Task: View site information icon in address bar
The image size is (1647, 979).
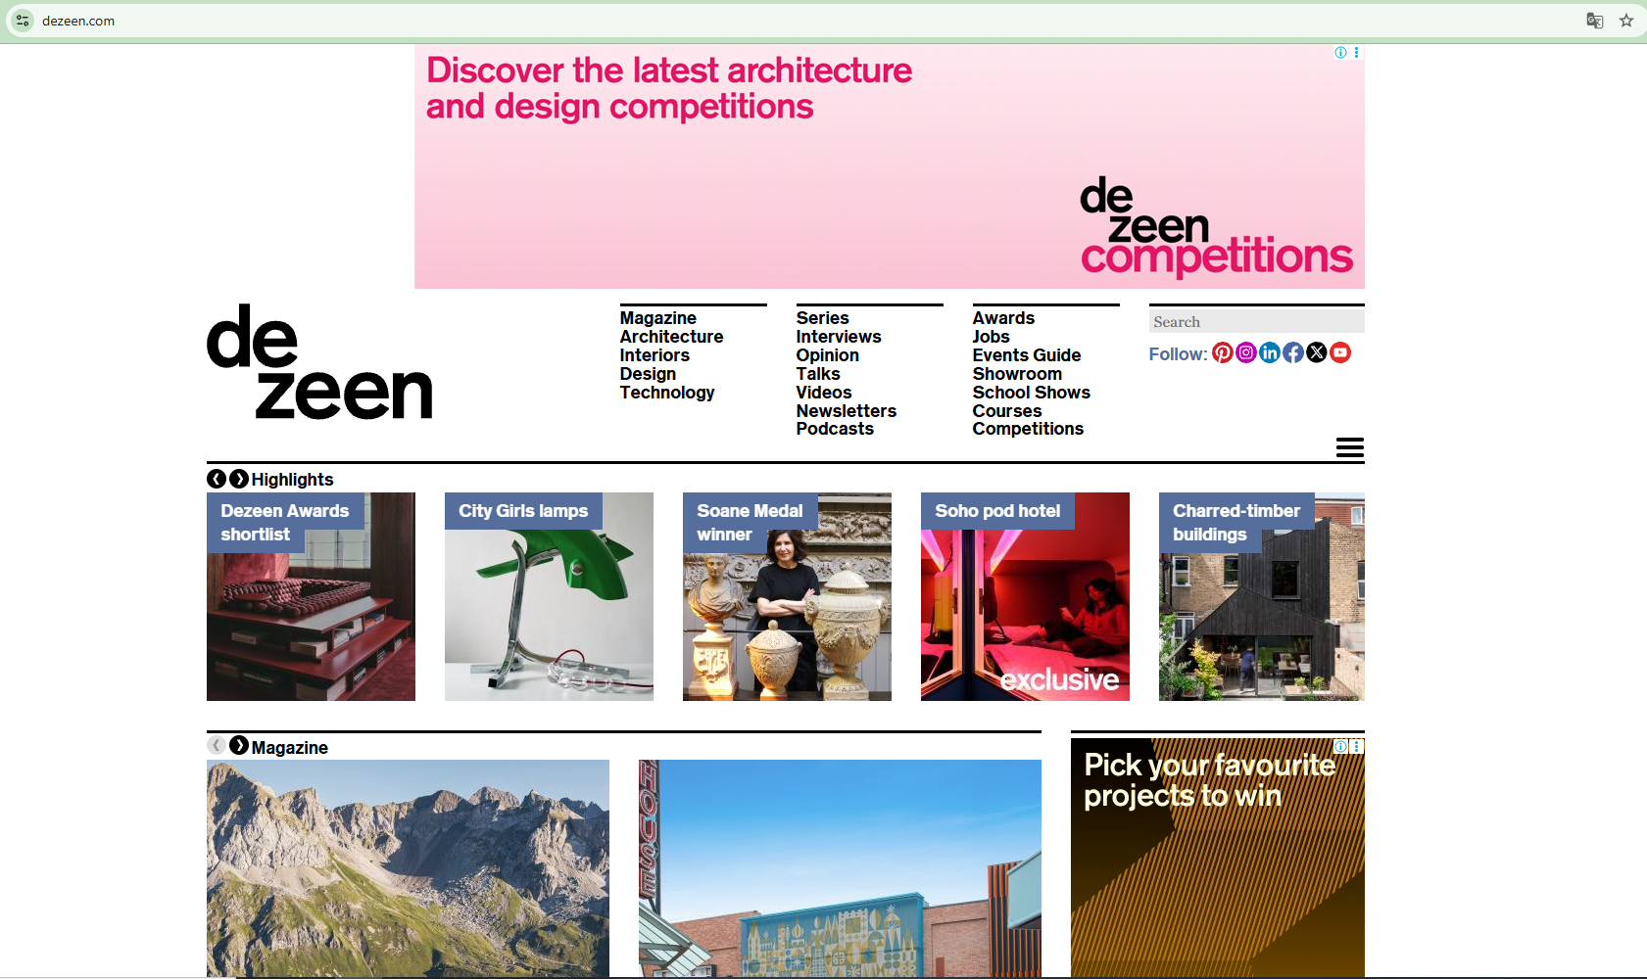Action: pyautogui.click(x=23, y=21)
